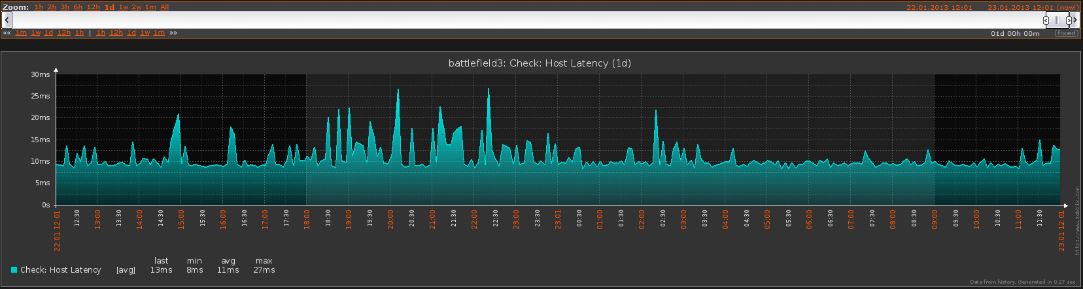Pick the currently active 1d zoom level

[x=109, y=7]
